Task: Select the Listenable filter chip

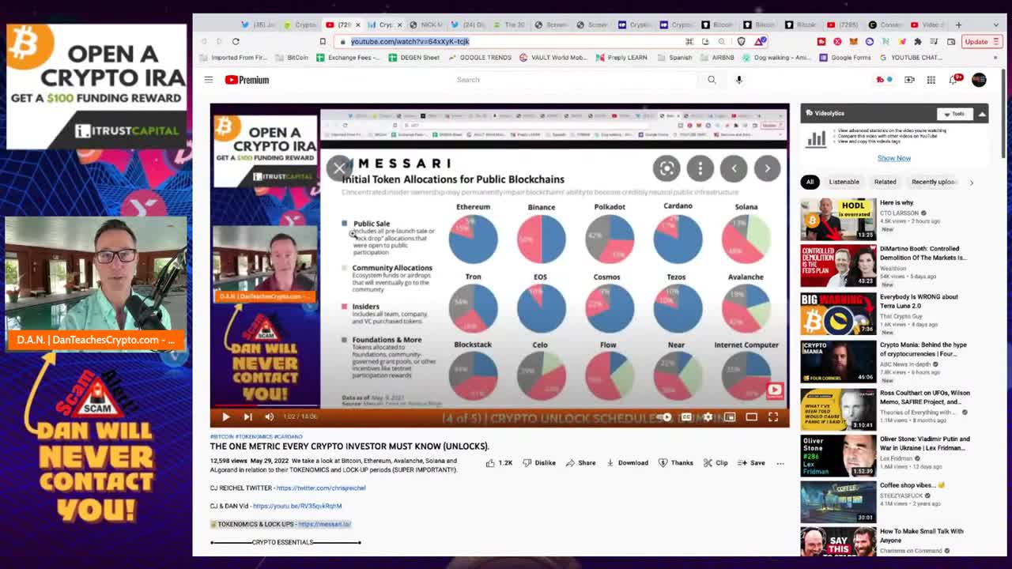Action: pyautogui.click(x=844, y=182)
